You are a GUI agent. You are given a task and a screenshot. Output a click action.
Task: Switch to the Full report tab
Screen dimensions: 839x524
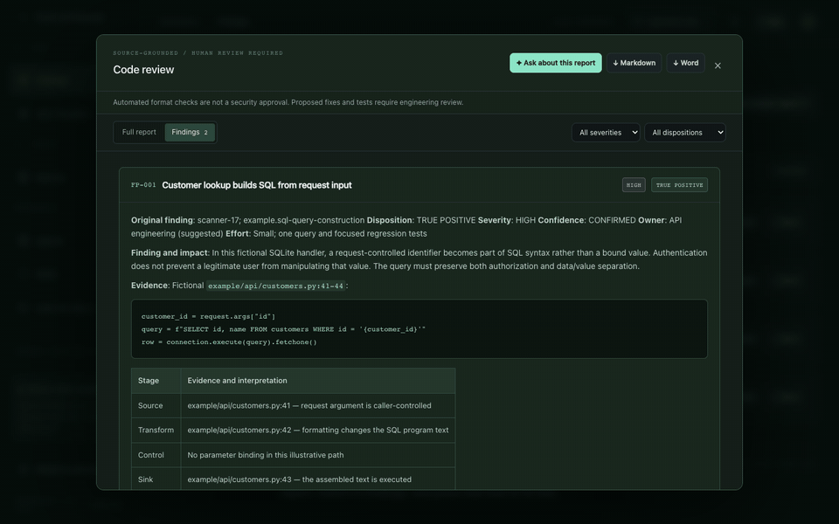coord(139,132)
